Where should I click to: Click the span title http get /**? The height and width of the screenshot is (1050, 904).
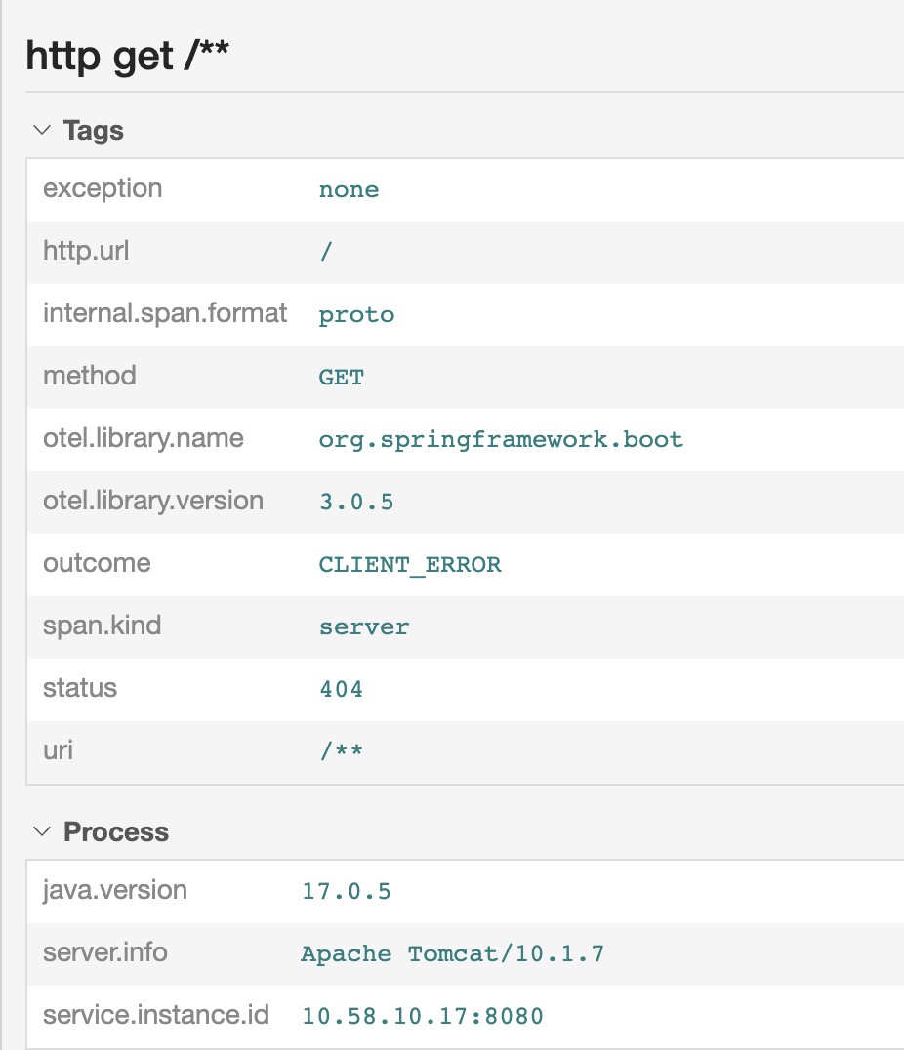pos(128,58)
